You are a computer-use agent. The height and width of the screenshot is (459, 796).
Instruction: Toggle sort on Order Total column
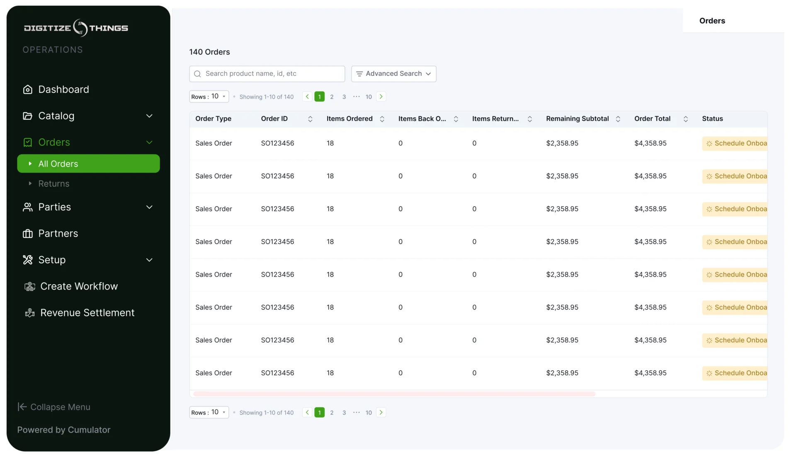[685, 119]
